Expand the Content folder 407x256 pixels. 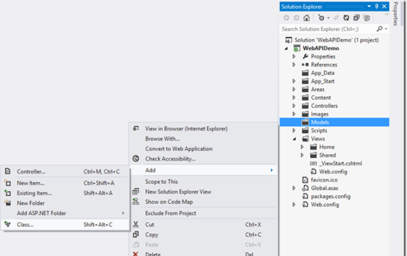294,97
